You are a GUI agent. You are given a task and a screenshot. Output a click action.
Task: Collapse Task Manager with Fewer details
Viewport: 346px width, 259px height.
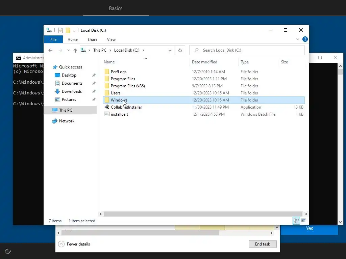click(74, 244)
